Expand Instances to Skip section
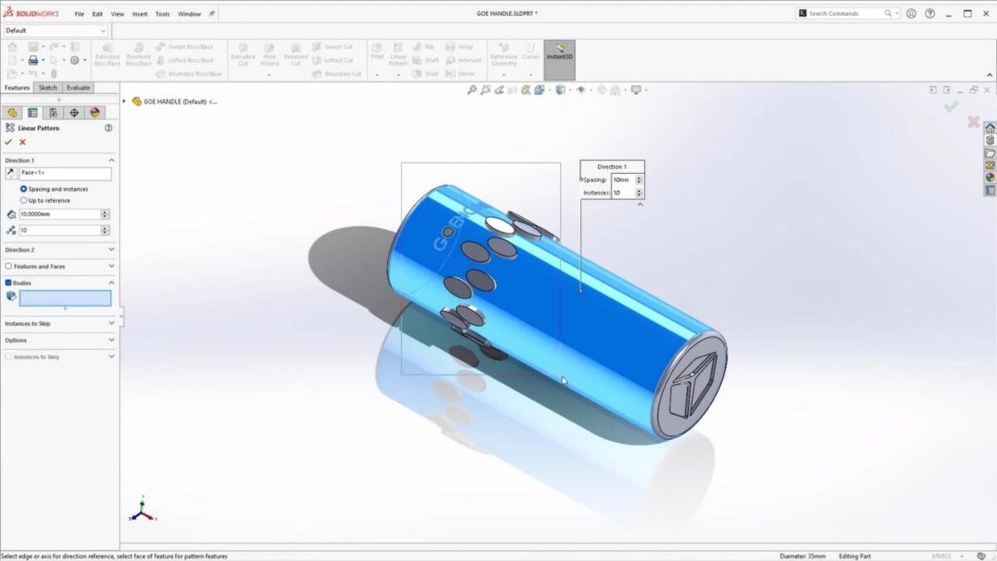Screen dimensions: 997x561 (x=111, y=323)
